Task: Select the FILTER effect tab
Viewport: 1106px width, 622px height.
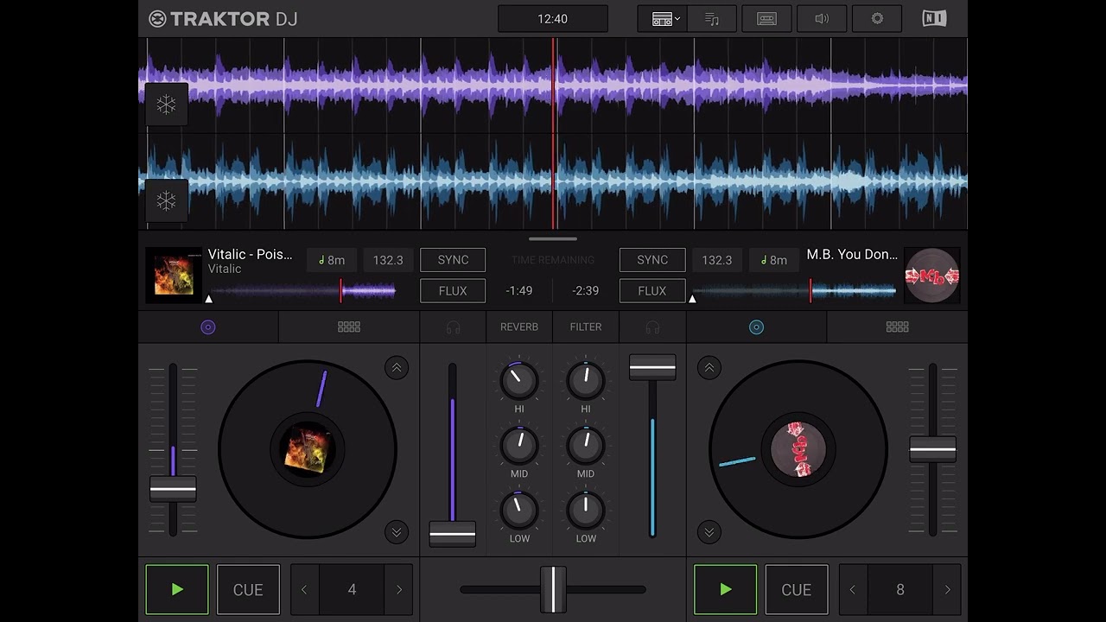Action: click(586, 327)
